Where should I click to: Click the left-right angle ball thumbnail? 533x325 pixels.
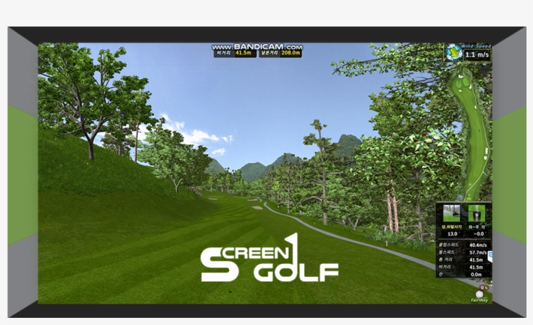476,213
